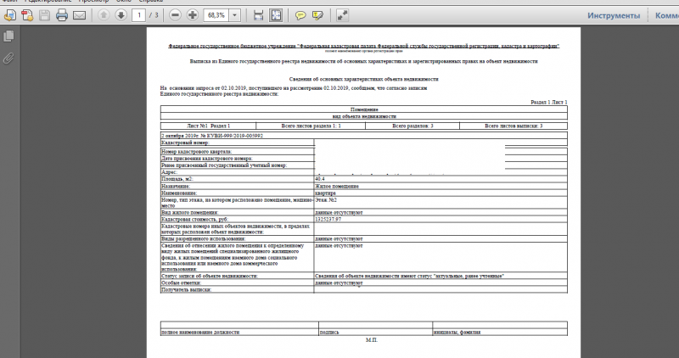This screenshot has height=358, width=679.
Task: Click the Open file icon
Action: (9, 15)
